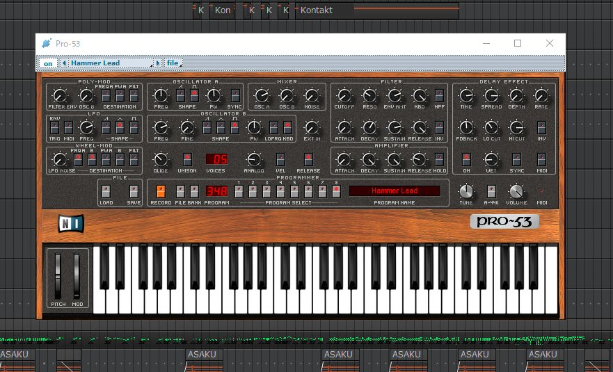Click the Filter Cutoff knob
Image resolution: width=613 pixels, height=372 pixels.
pyautogui.click(x=344, y=96)
